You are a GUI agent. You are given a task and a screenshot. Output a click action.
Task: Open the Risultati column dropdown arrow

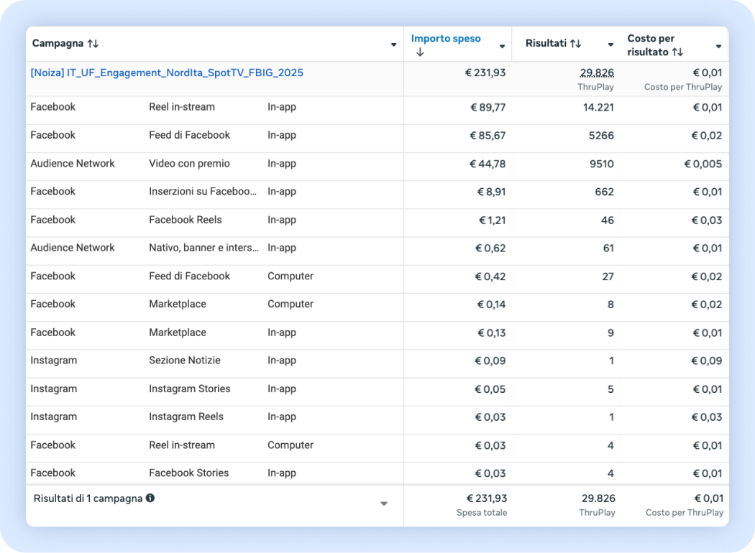pyautogui.click(x=610, y=45)
